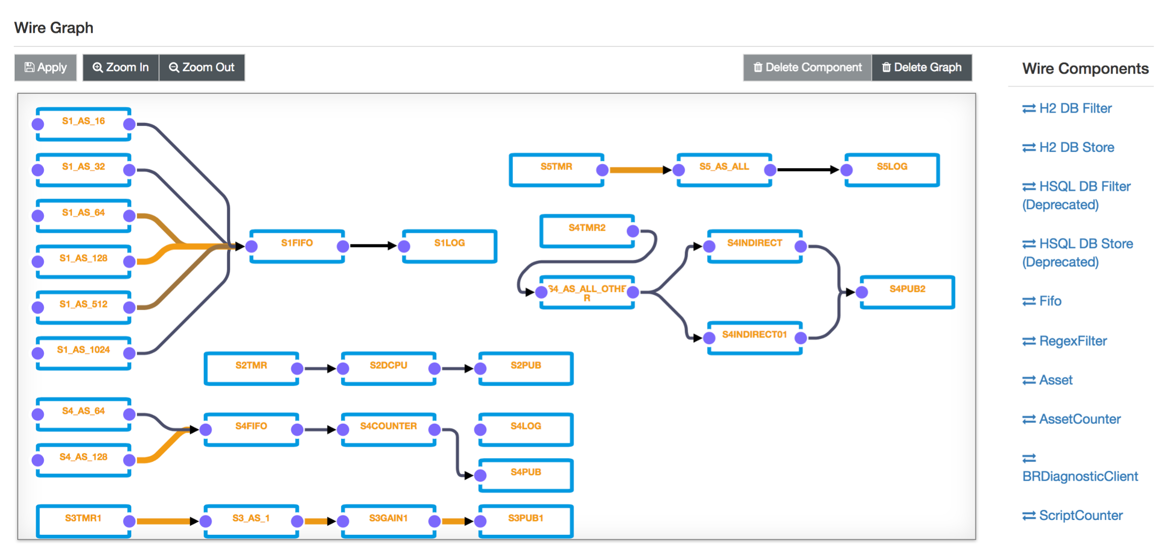The height and width of the screenshot is (546, 1157).
Task: Click the output port of S1FIFO
Action: click(343, 247)
